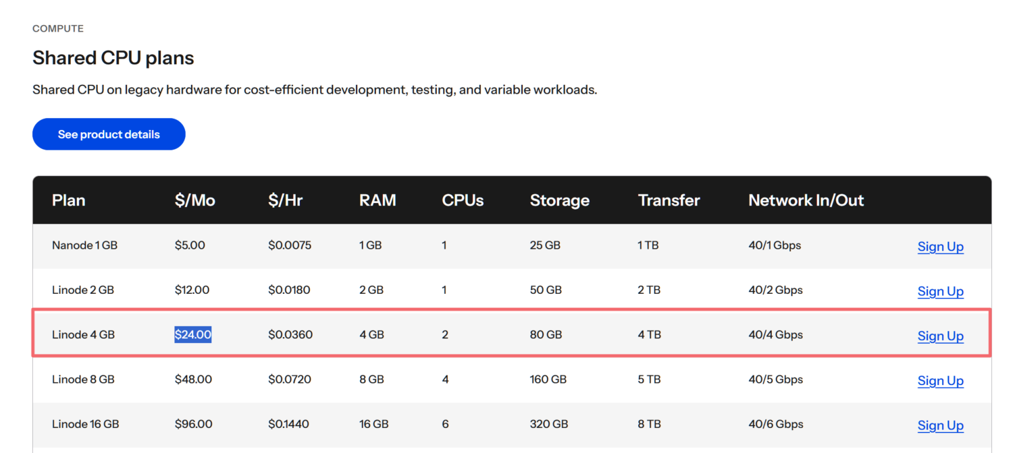Image resolution: width=1013 pixels, height=453 pixels.
Task: Select the 50 GB storage value
Action: point(546,290)
